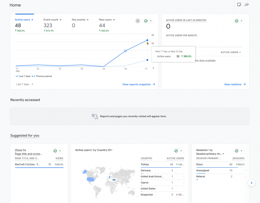Open the Key events metric dropdown
This screenshot has width=260, height=203.
pyautogui.click(x=80, y=20)
